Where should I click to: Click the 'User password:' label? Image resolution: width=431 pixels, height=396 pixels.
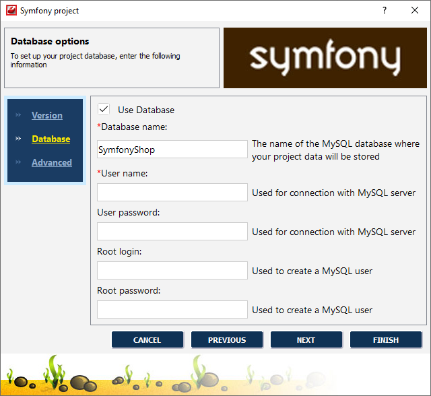pyautogui.click(x=129, y=212)
